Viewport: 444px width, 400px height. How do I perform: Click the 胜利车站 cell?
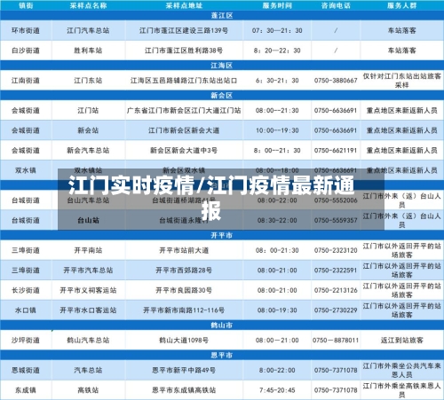click(88, 51)
